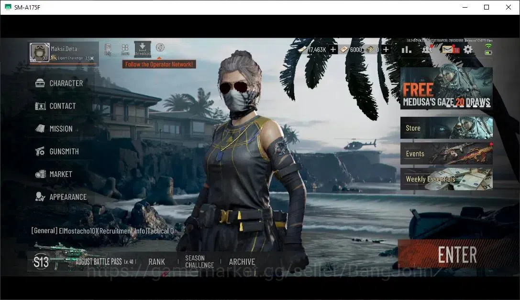520x300 pixels.
Task: Click the Expert Challenger rank badge
Action: pos(54,58)
